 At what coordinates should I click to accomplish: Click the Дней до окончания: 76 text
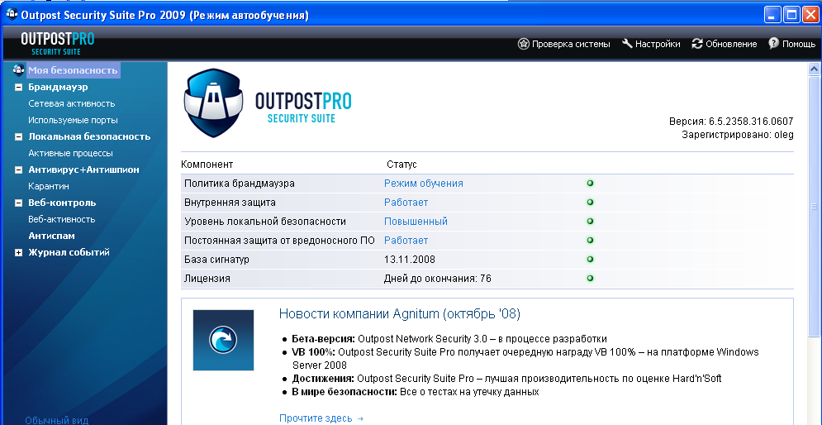(x=438, y=278)
